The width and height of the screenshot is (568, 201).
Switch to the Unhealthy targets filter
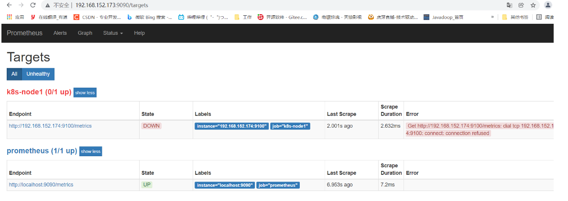coord(38,74)
